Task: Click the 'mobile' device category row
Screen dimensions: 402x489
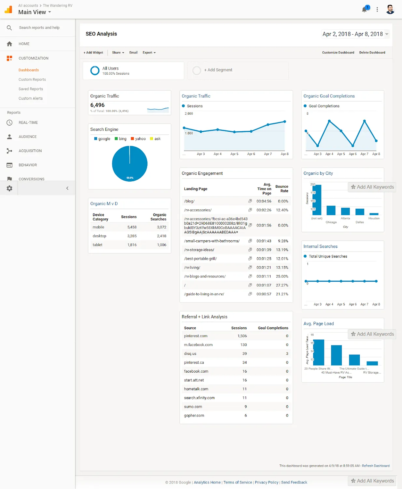Action: 130,227
